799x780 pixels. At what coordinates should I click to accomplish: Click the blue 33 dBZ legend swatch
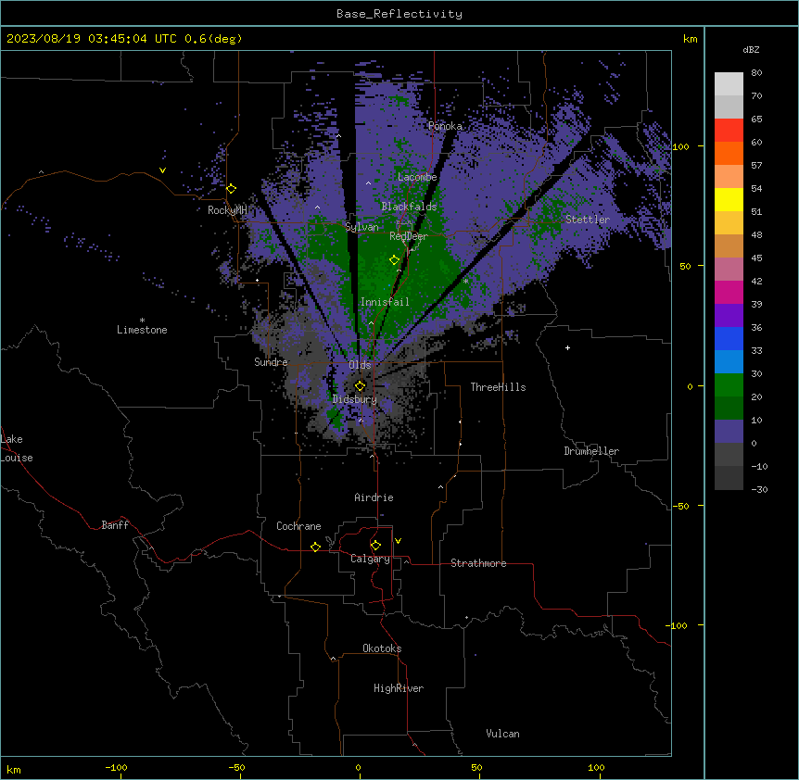(729, 338)
